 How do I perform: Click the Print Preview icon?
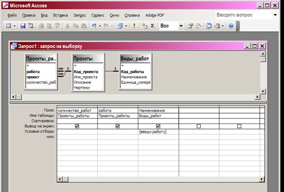[x=49, y=26]
